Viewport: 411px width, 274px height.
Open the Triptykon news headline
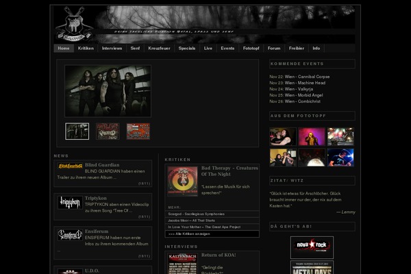(x=96, y=198)
